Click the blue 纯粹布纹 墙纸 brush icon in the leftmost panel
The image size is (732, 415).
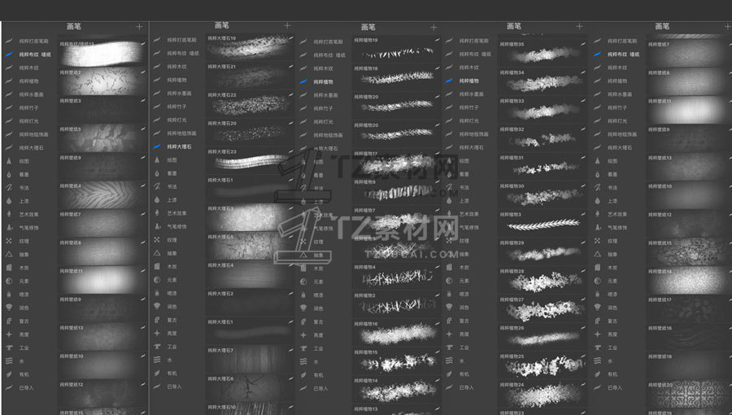pyautogui.click(x=9, y=55)
